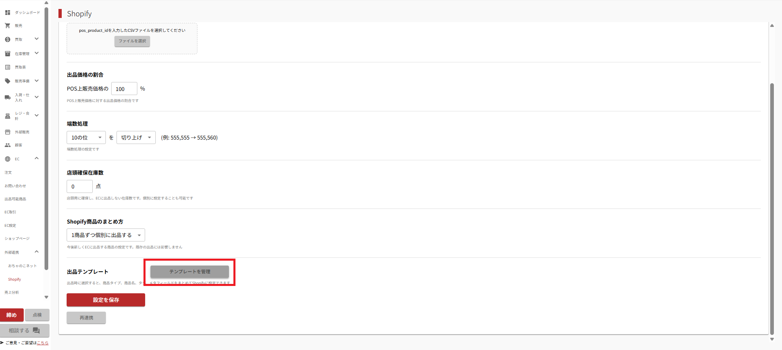Collapse the EC sidebar section

pyautogui.click(x=37, y=158)
